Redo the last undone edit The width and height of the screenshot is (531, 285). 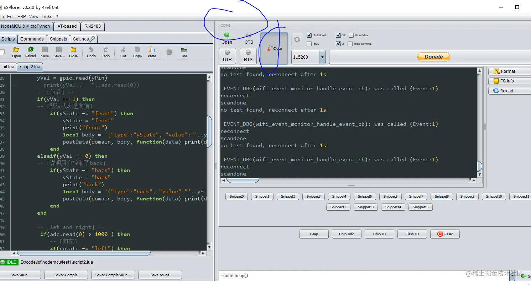(x=105, y=52)
